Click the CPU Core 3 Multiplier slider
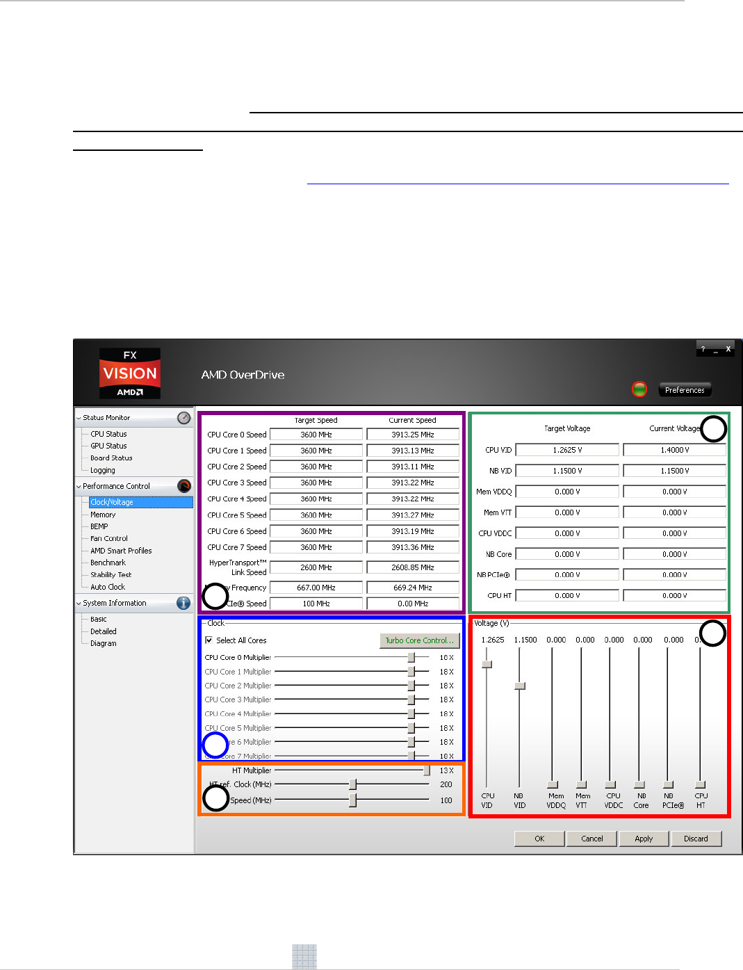 click(411, 700)
